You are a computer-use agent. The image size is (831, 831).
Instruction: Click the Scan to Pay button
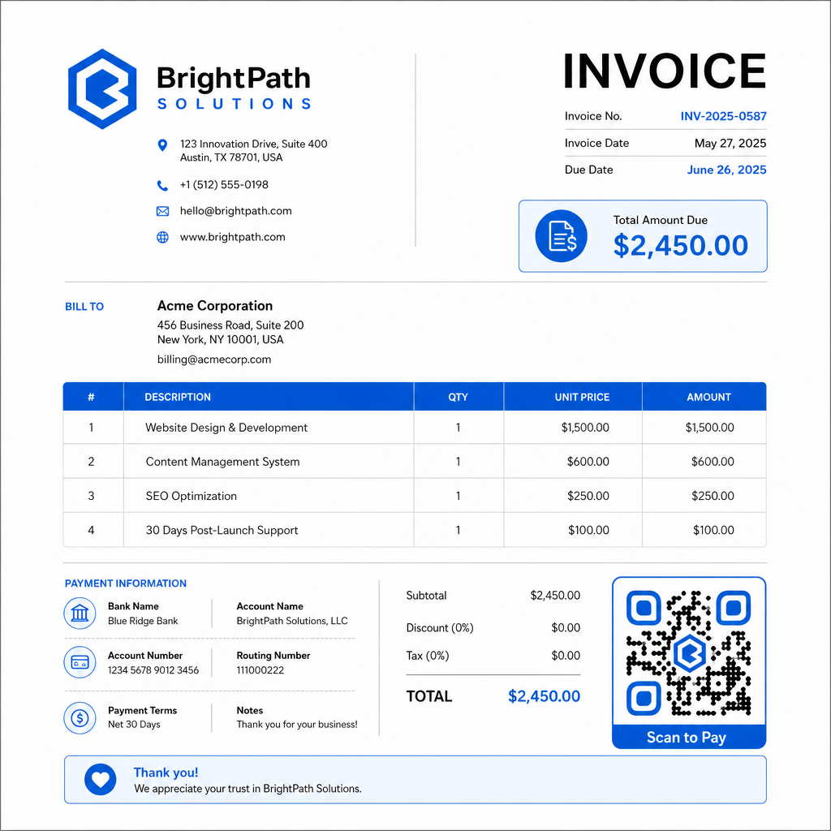689,737
